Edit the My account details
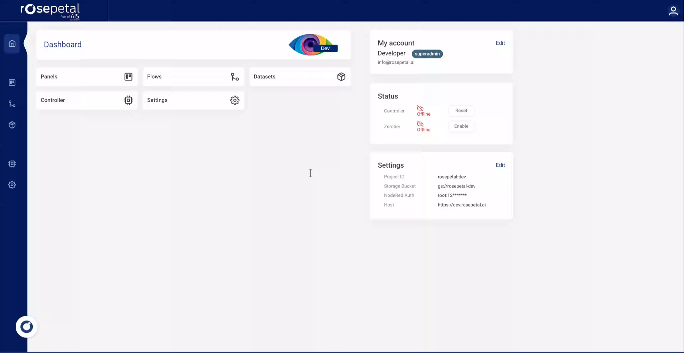 click(500, 43)
